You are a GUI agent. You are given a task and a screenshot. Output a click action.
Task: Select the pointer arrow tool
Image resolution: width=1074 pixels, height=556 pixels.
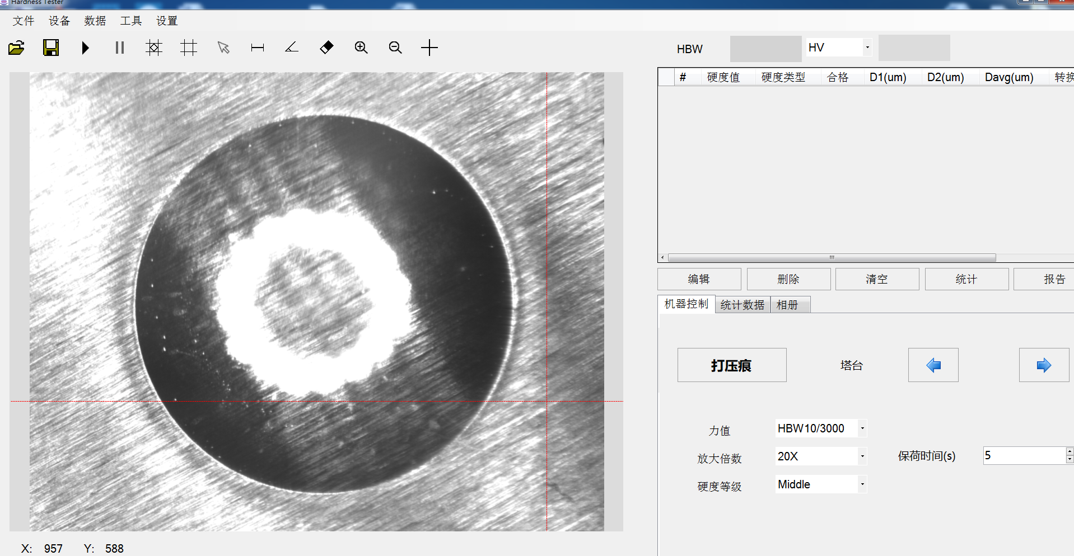(x=223, y=48)
